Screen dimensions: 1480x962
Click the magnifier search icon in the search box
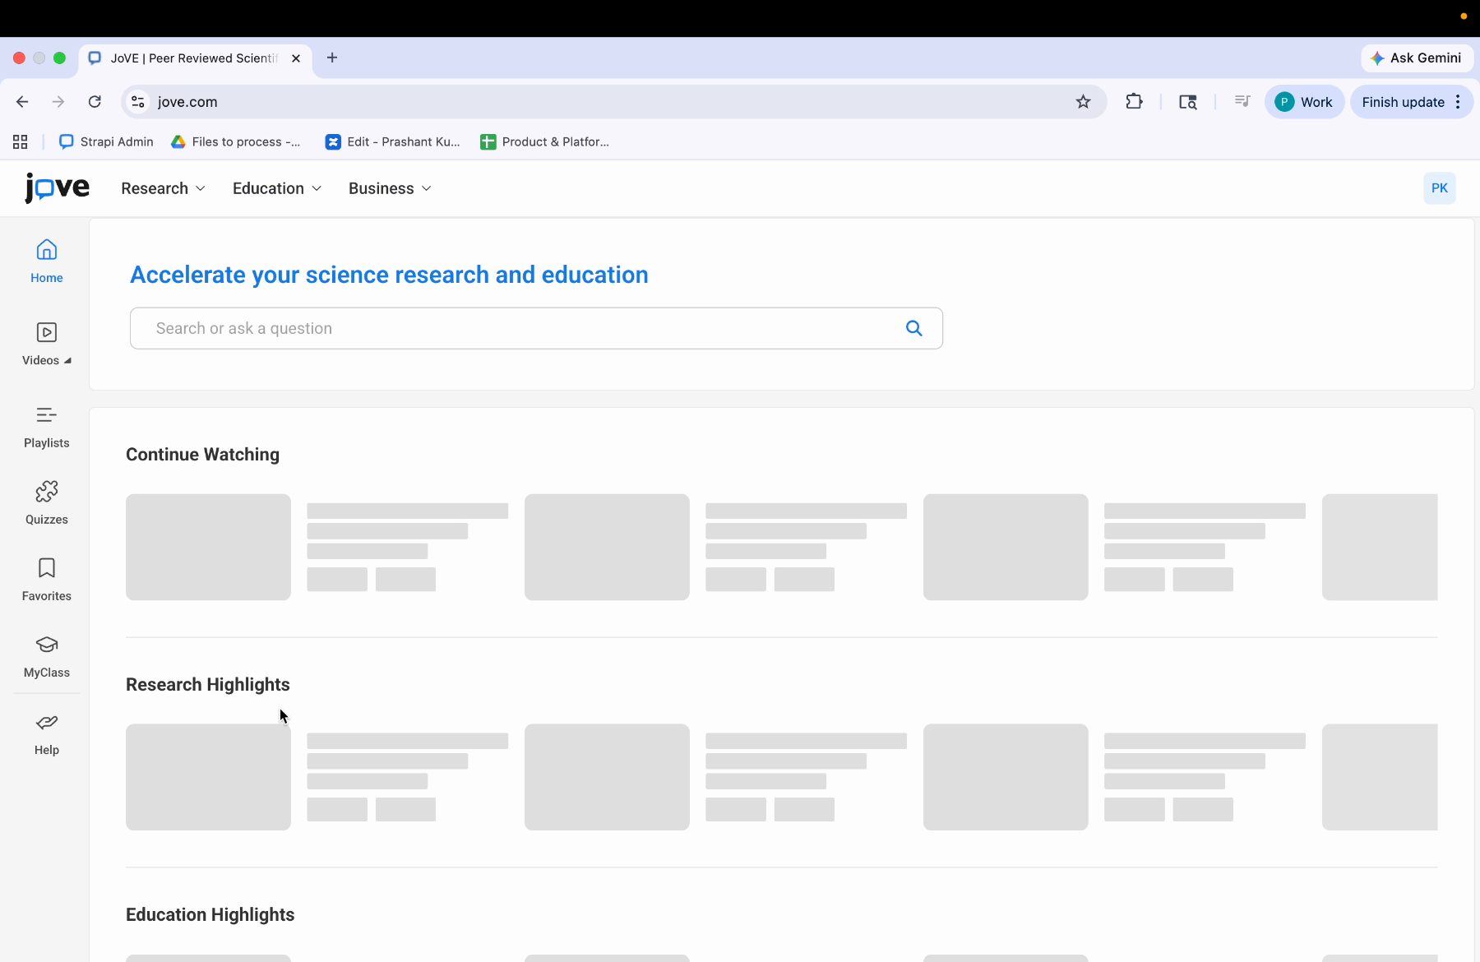pos(913,328)
